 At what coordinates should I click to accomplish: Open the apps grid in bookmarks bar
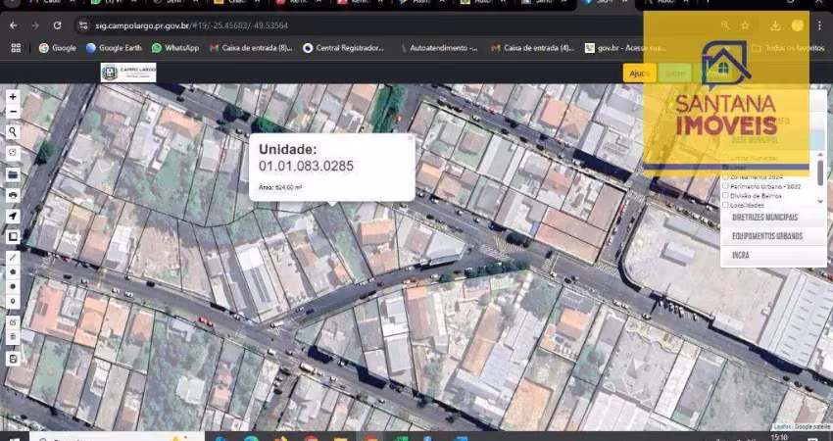[16, 48]
